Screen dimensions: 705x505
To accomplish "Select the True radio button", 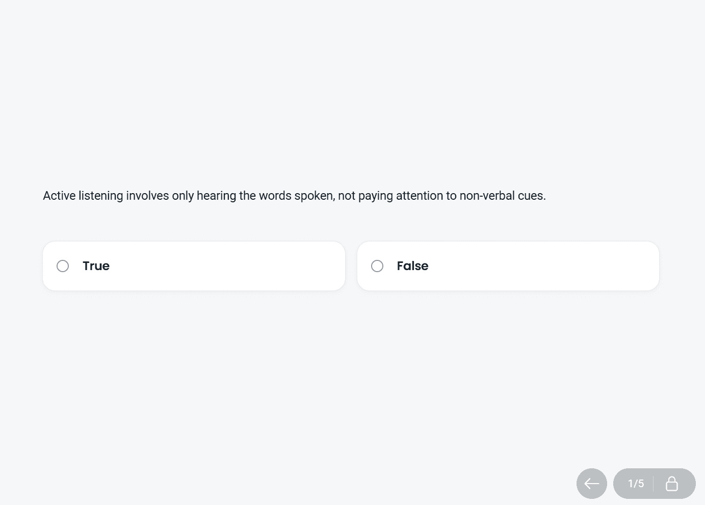I will [63, 266].
